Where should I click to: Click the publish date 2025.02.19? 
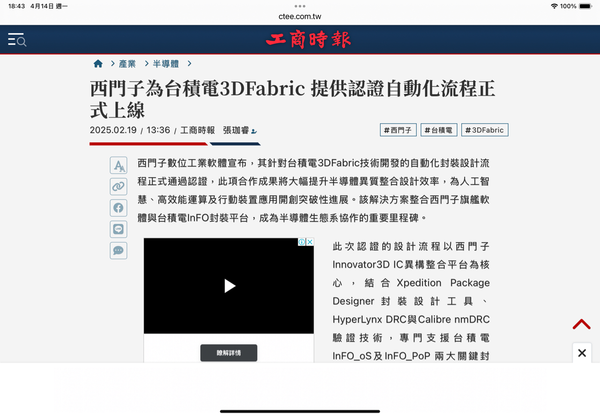click(x=113, y=130)
